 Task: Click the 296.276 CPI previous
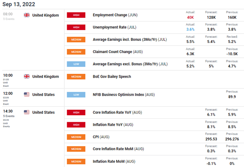coord(232,139)
